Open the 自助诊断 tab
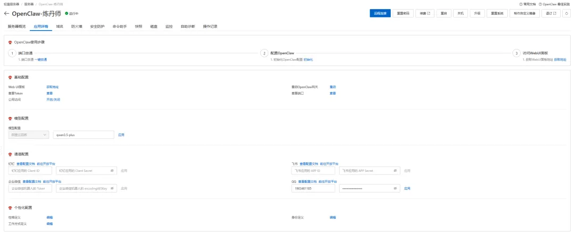The height and width of the screenshot is (234, 575). pos(188,27)
